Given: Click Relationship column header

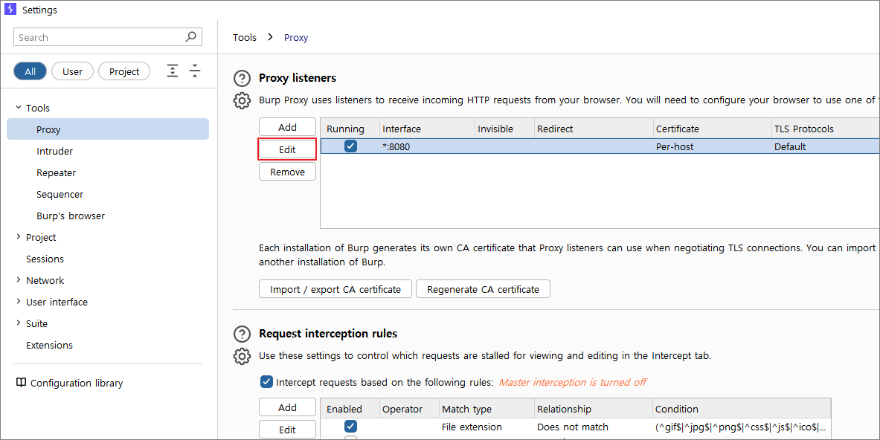Looking at the screenshot, I should (x=593, y=409).
